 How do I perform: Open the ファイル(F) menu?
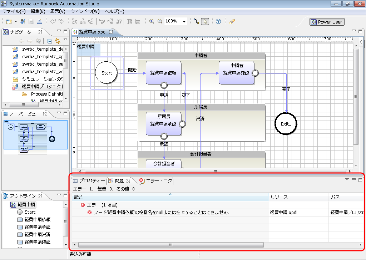point(14,11)
